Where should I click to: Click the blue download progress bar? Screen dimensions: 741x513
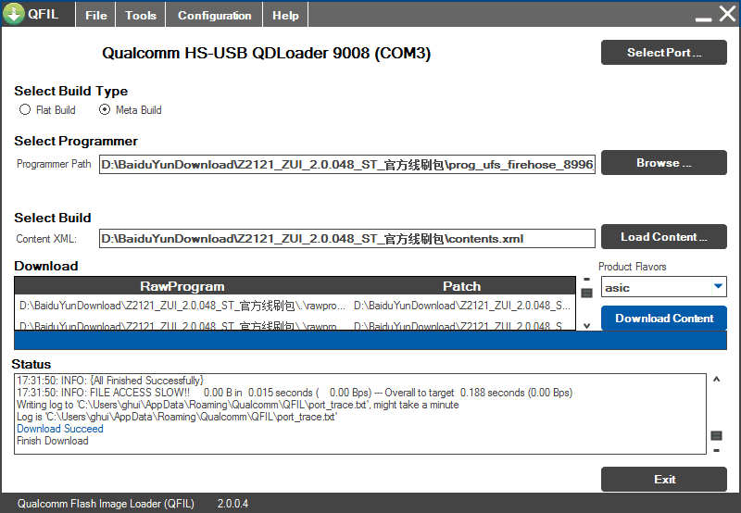[x=370, y=341]
